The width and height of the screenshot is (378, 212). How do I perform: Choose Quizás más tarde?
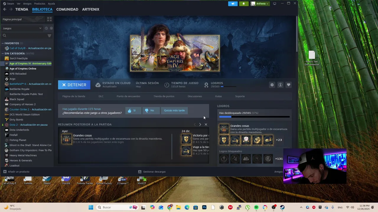click(x=174, y=110)
